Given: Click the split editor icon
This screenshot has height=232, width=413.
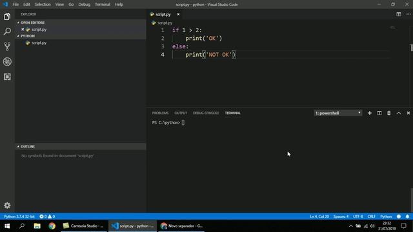Looking at the screenshot, I should 399,14.
